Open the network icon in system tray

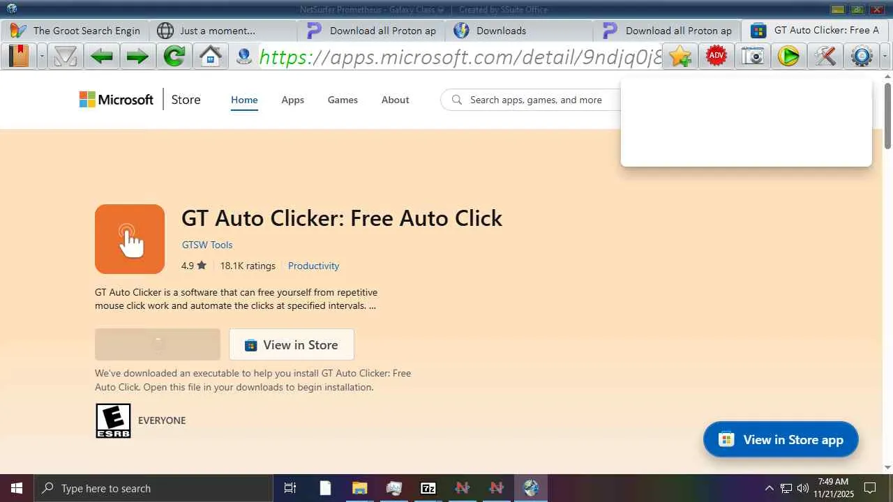(x=786, y=488)
